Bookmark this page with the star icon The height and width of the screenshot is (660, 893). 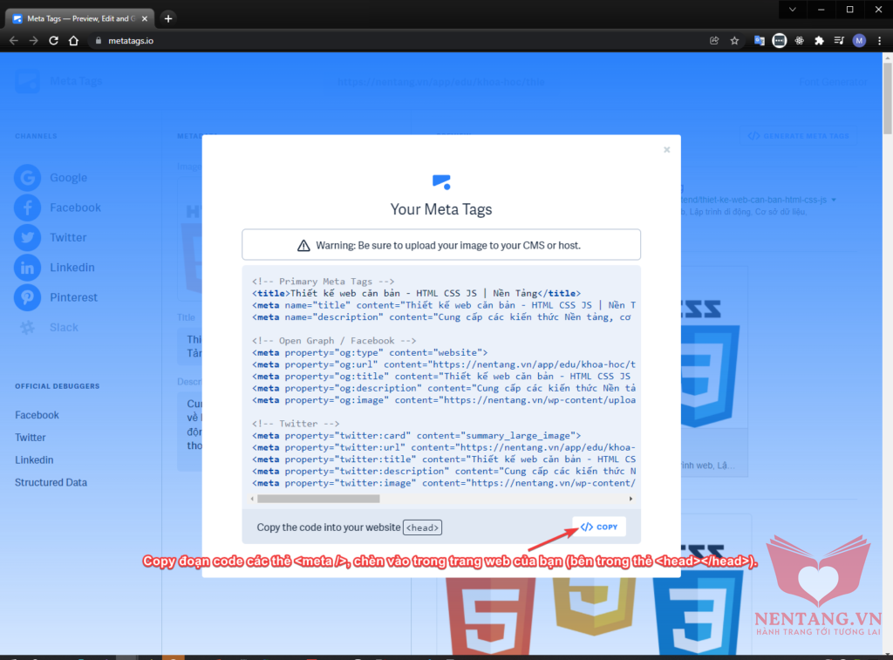pyautogui.click(x=734, y=40)
